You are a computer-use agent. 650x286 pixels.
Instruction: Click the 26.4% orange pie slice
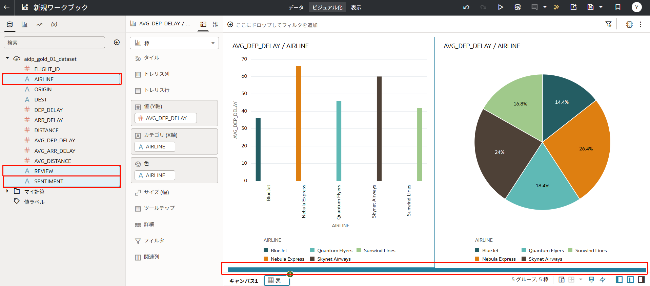tap(586, 148)
